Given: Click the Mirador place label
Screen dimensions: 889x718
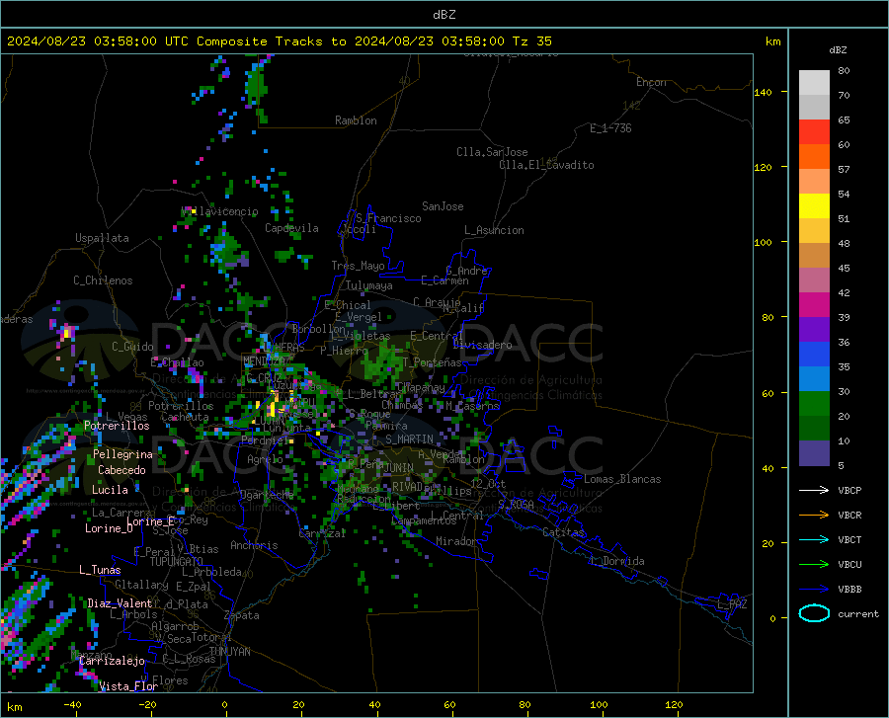Looking at the screenshot, I should point(456,541).
